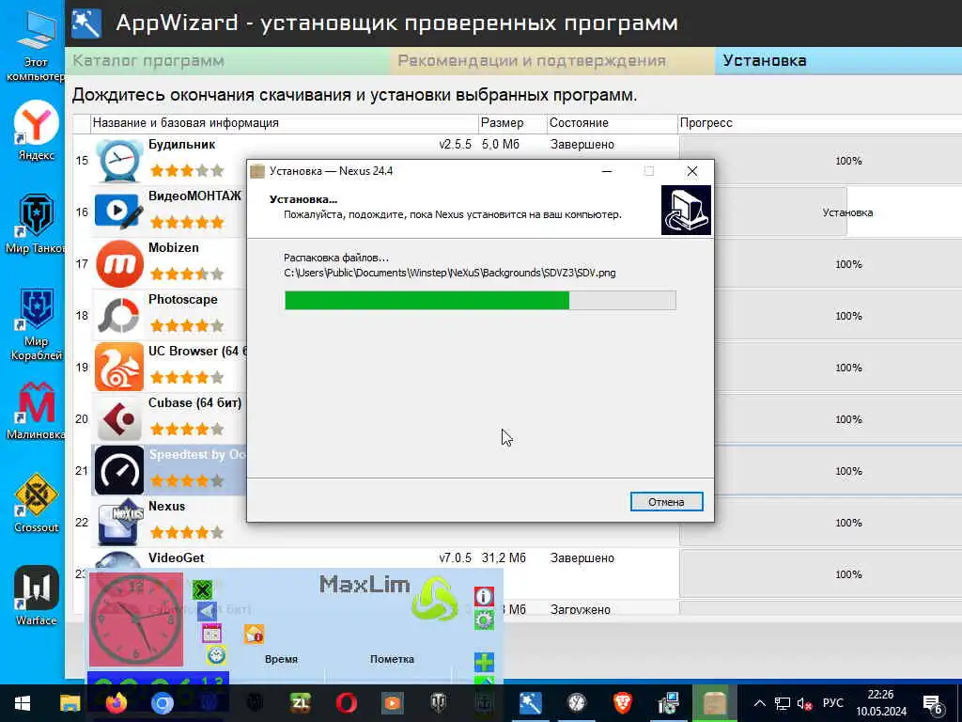
Task: Click the taskbar clock showing 22:26
Action: (881, 703)
